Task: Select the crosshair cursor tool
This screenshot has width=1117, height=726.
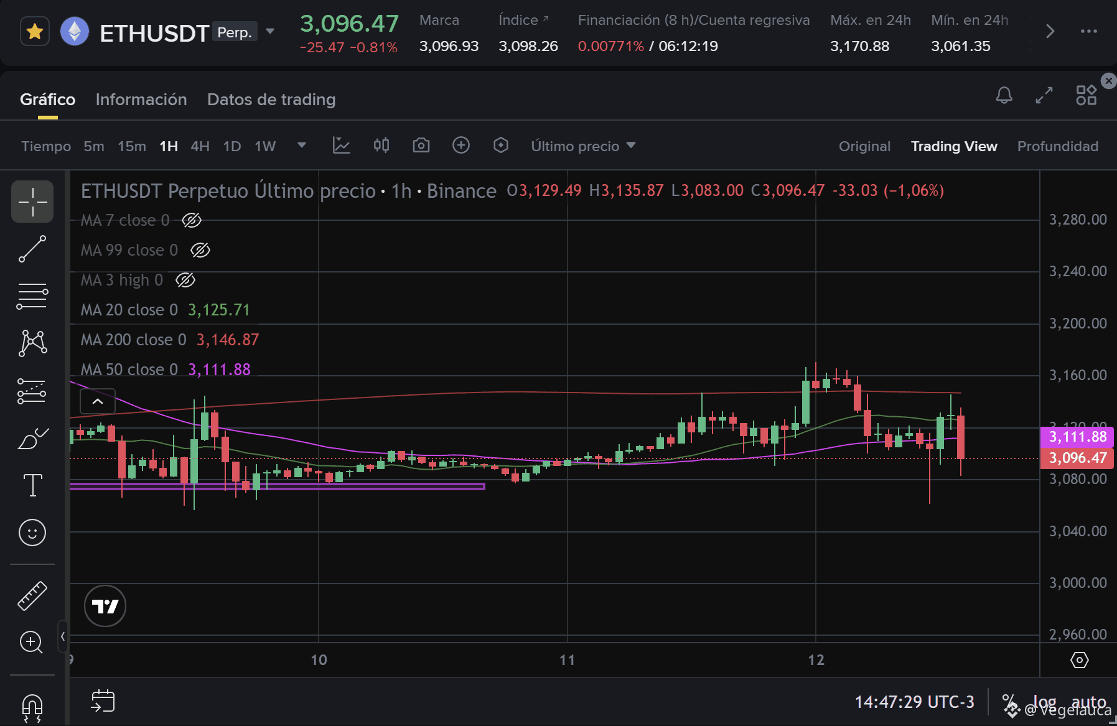Action: click(32, 202)
